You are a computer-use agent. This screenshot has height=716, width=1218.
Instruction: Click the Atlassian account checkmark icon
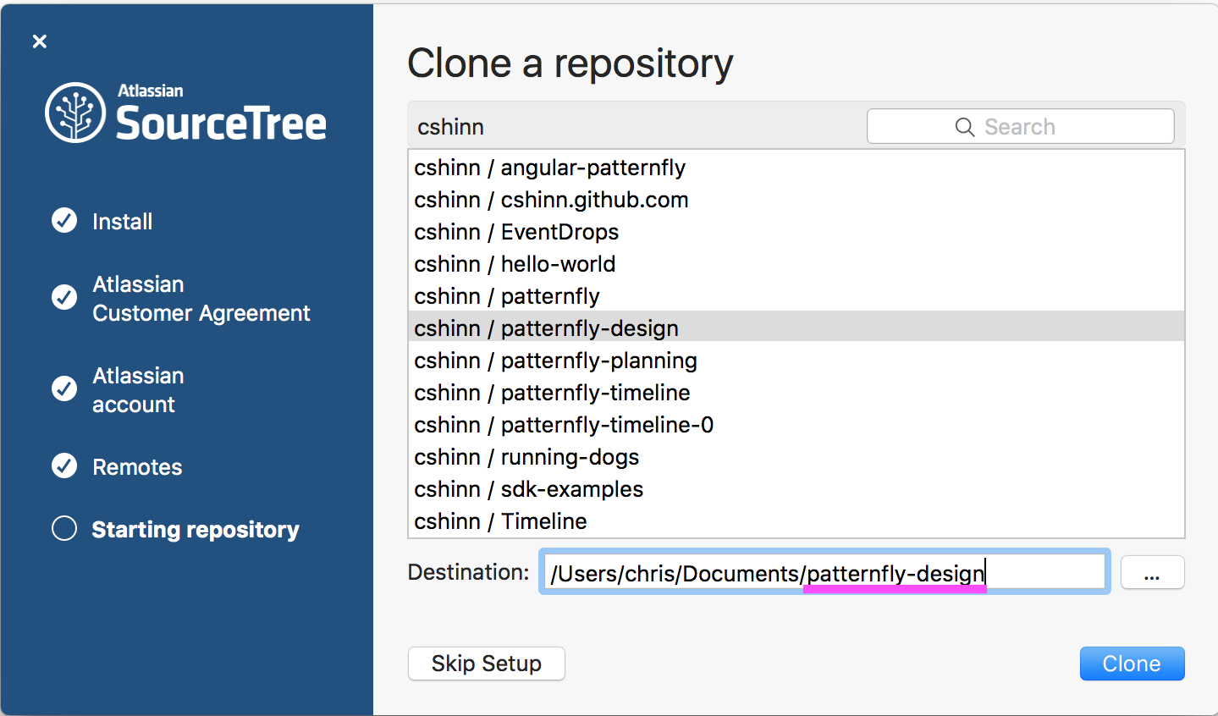pyautogui.click(x=64, y=390)
